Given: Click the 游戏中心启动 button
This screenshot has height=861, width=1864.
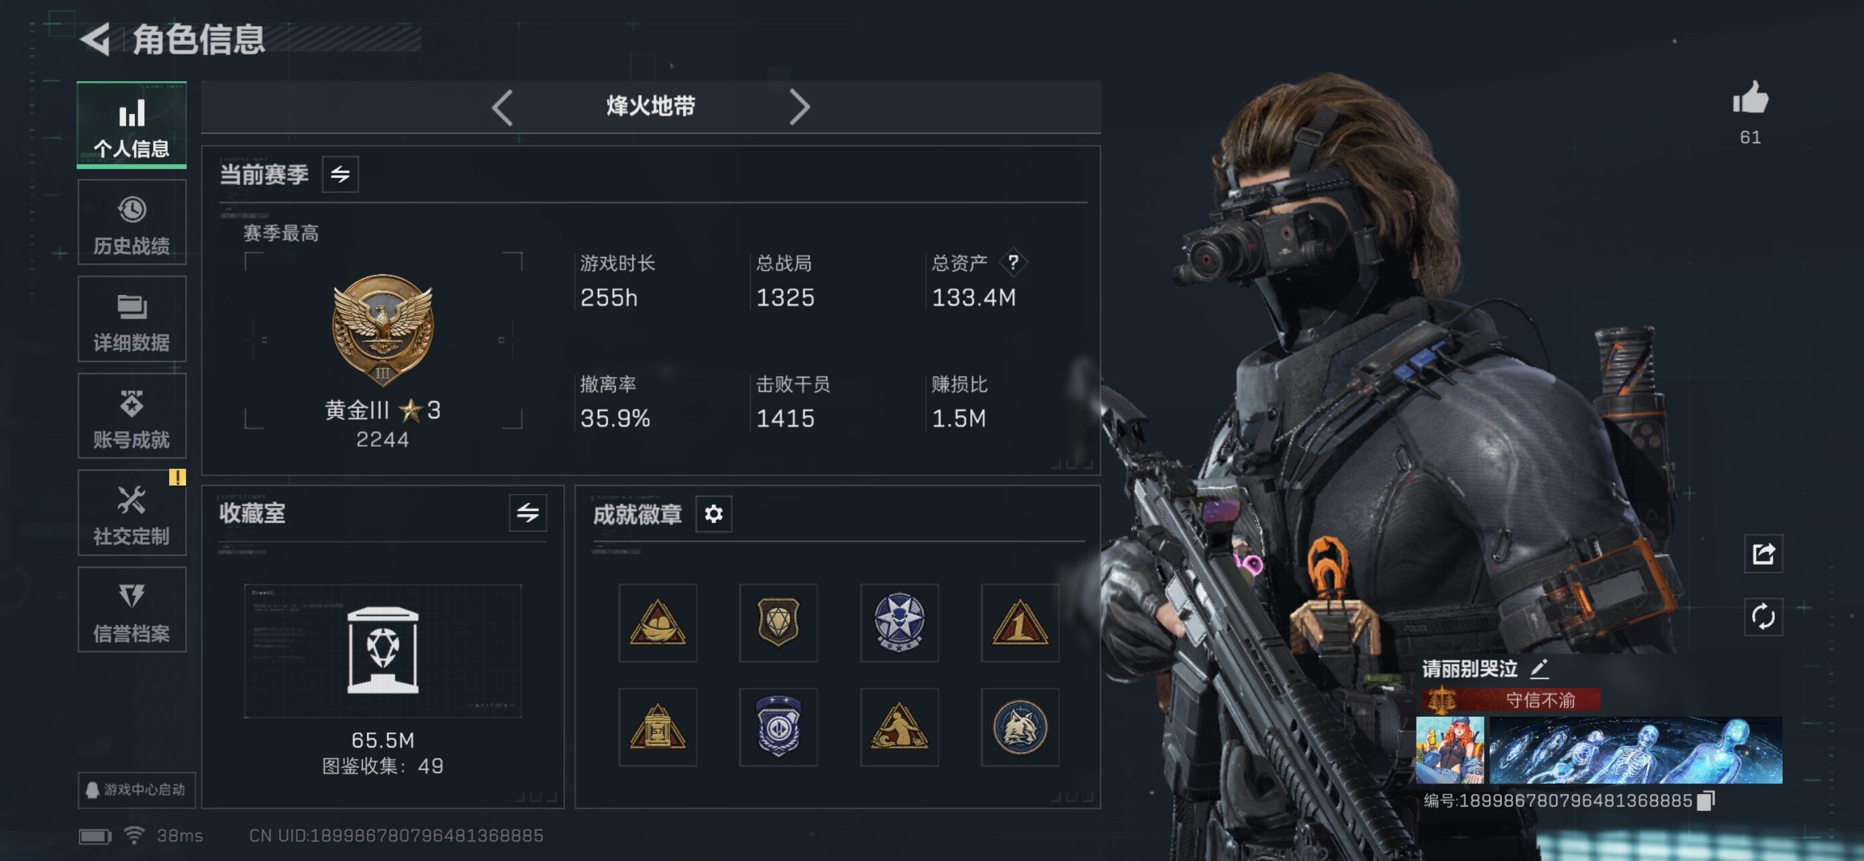Looking at the screenshot, I should tap(136, 789).
